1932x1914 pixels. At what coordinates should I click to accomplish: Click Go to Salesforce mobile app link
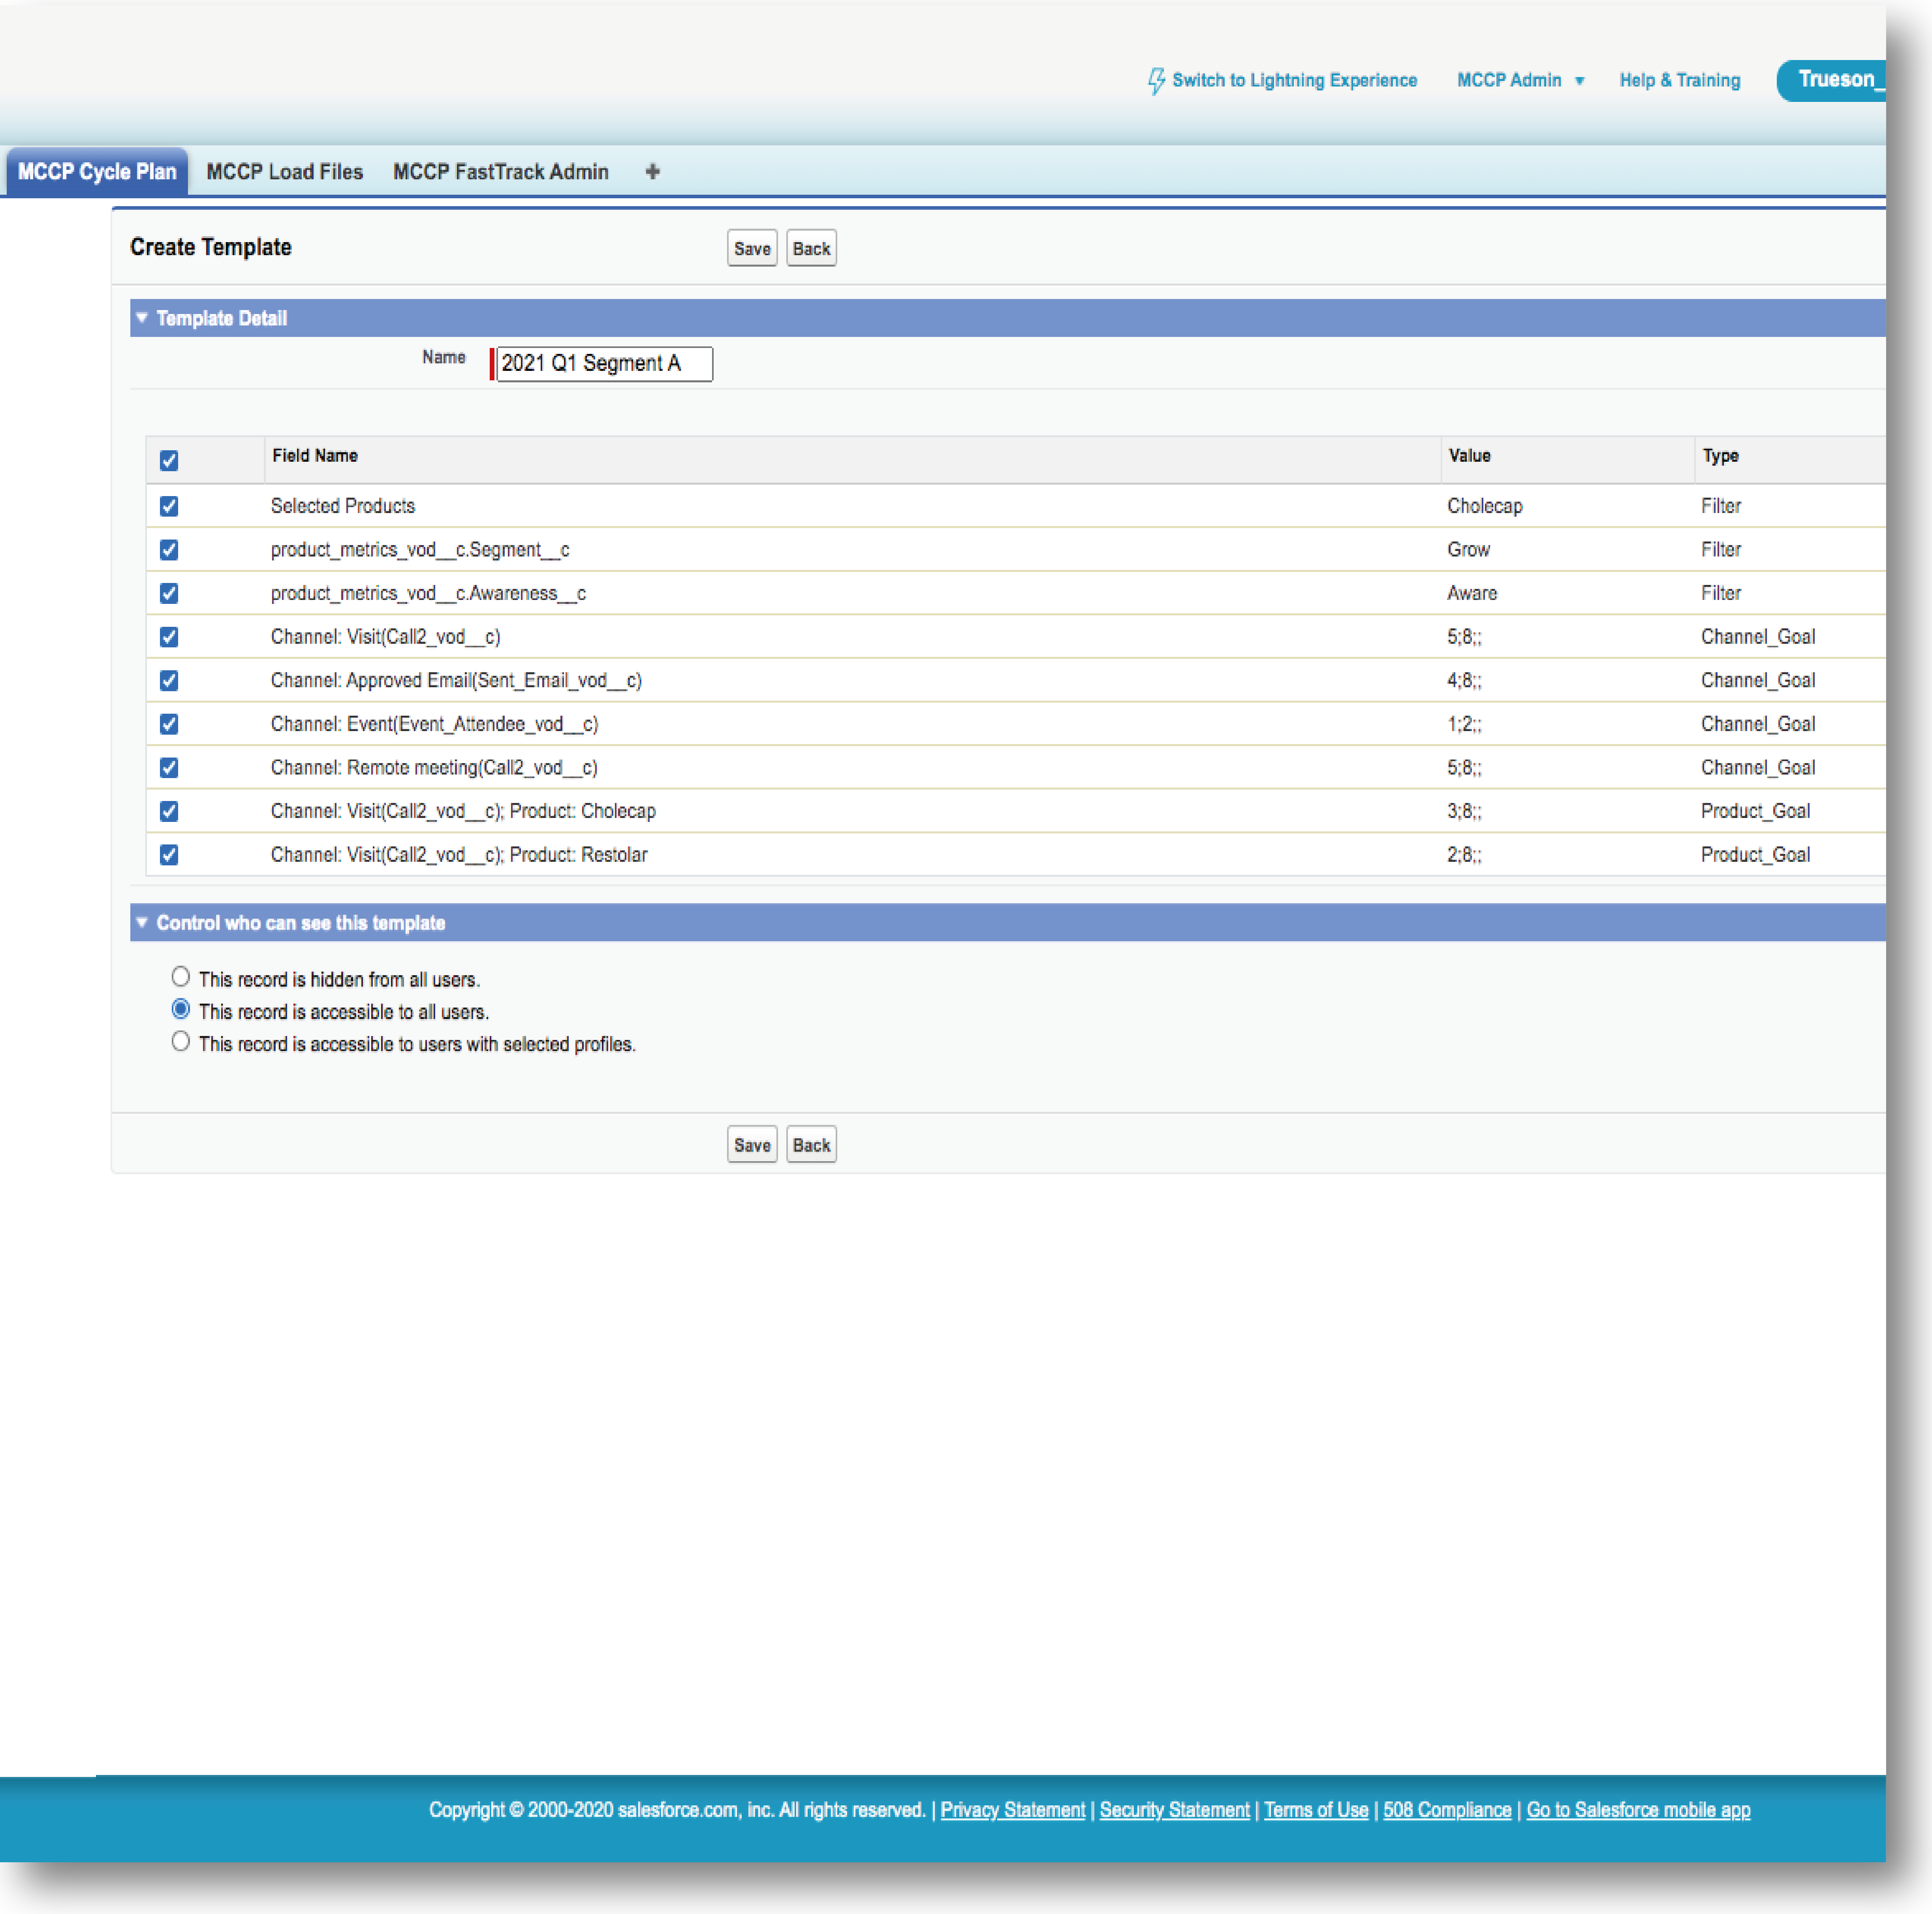point(1638,1810)
